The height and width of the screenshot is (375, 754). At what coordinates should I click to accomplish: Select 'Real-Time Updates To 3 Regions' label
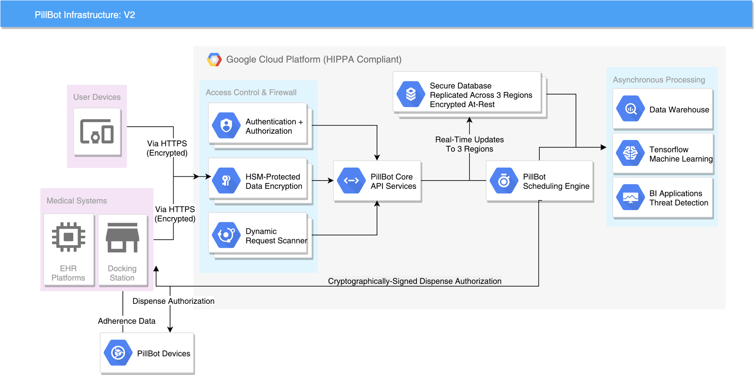(469, 144)
